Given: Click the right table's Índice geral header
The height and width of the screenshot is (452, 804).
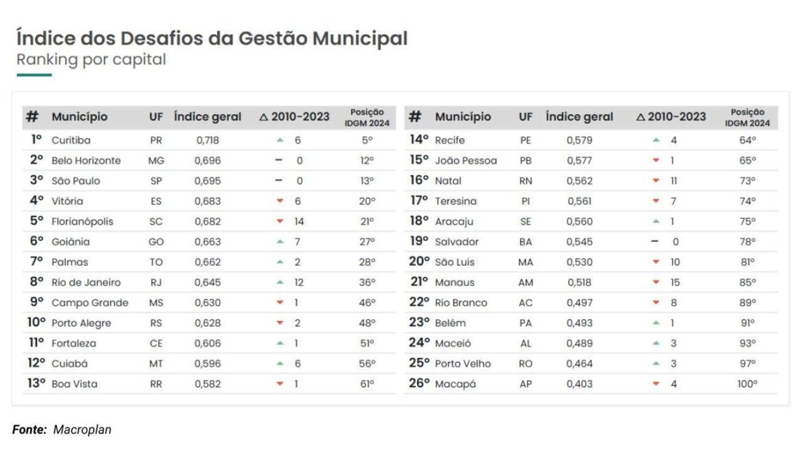Looking at the screenshot, I should 579,117.
